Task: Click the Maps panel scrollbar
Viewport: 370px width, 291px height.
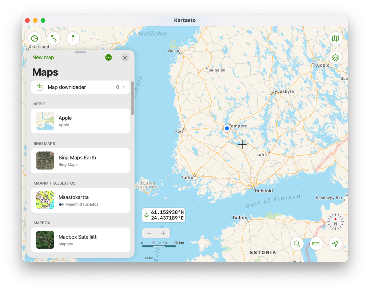Action: 132,98
